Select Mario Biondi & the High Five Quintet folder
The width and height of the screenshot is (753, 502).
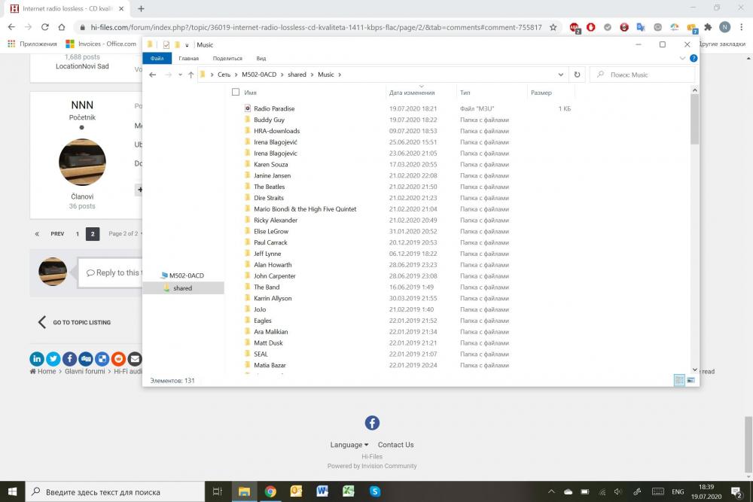(x=305, y=208)
